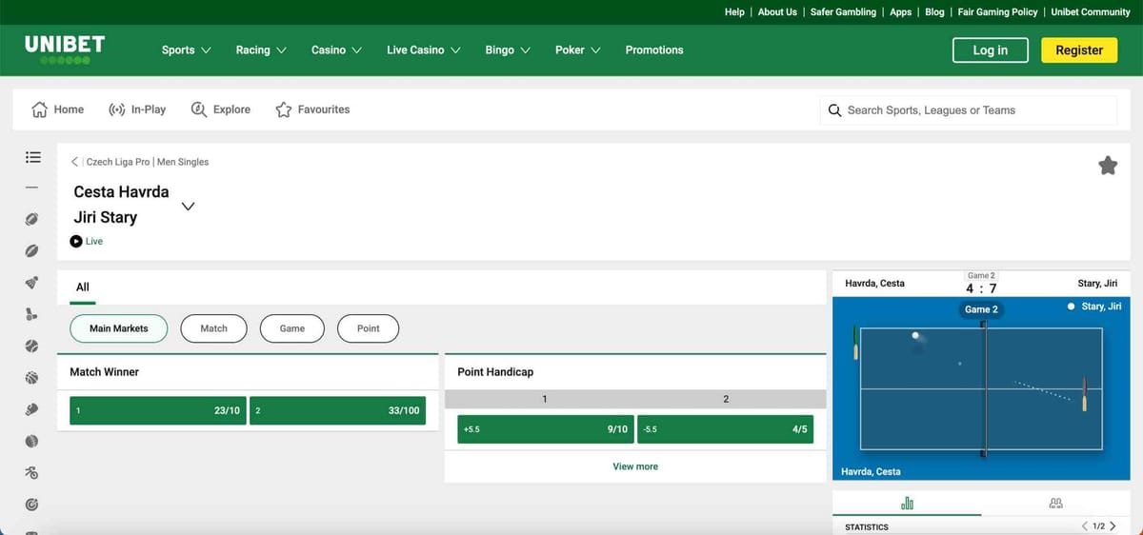This screenshot has width=1143, height=535.
Task: Bet on player 2 at 33/100
Action: (337, 410)
